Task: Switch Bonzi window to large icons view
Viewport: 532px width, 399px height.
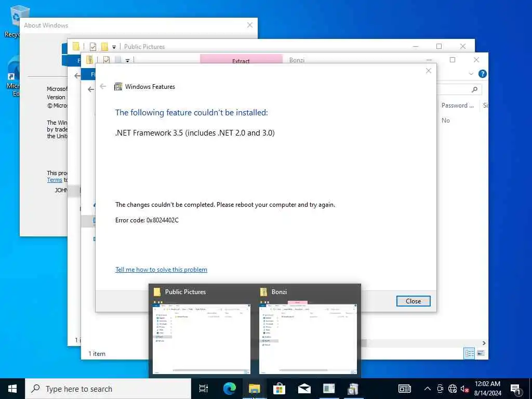Action: [x=481, y=353]
